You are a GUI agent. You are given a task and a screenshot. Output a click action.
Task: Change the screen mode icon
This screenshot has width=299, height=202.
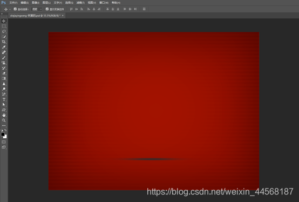(4, 147)
